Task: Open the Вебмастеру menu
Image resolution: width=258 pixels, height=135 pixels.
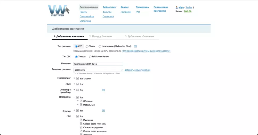Action: pos(109,7)
